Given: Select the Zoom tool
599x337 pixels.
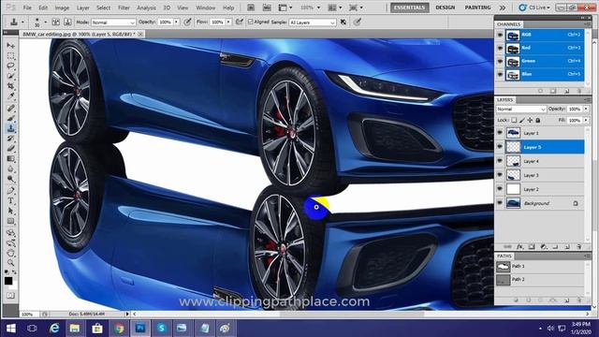Looking at the screenshot, I should tap(10, 262).
